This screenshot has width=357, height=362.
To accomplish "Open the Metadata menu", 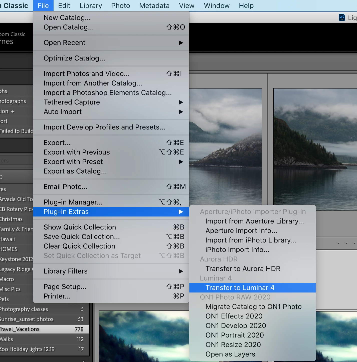I will point(154,5).
